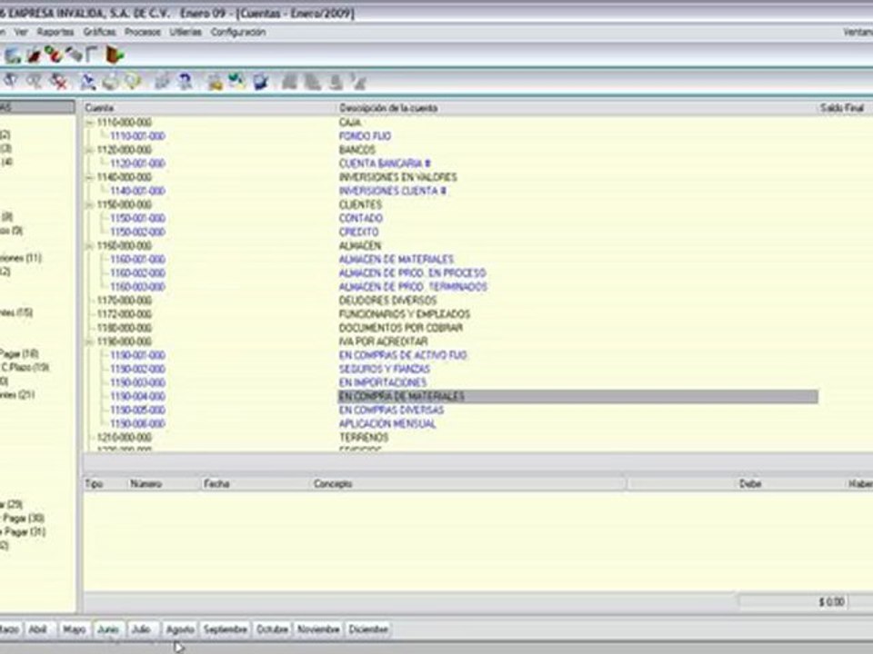Switch to the Octubre month tab
Image resolution: width=873 pixels, height=654 pixels.
[272, 629]
